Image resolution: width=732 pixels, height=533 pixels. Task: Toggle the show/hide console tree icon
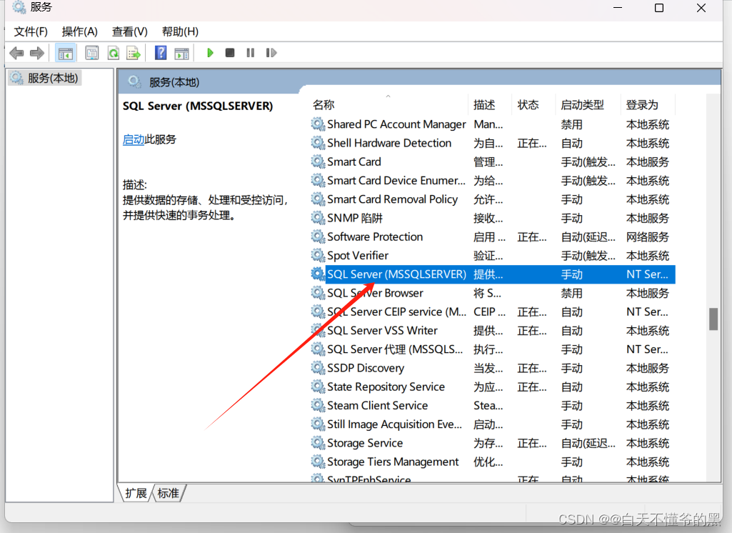point(66,54)
